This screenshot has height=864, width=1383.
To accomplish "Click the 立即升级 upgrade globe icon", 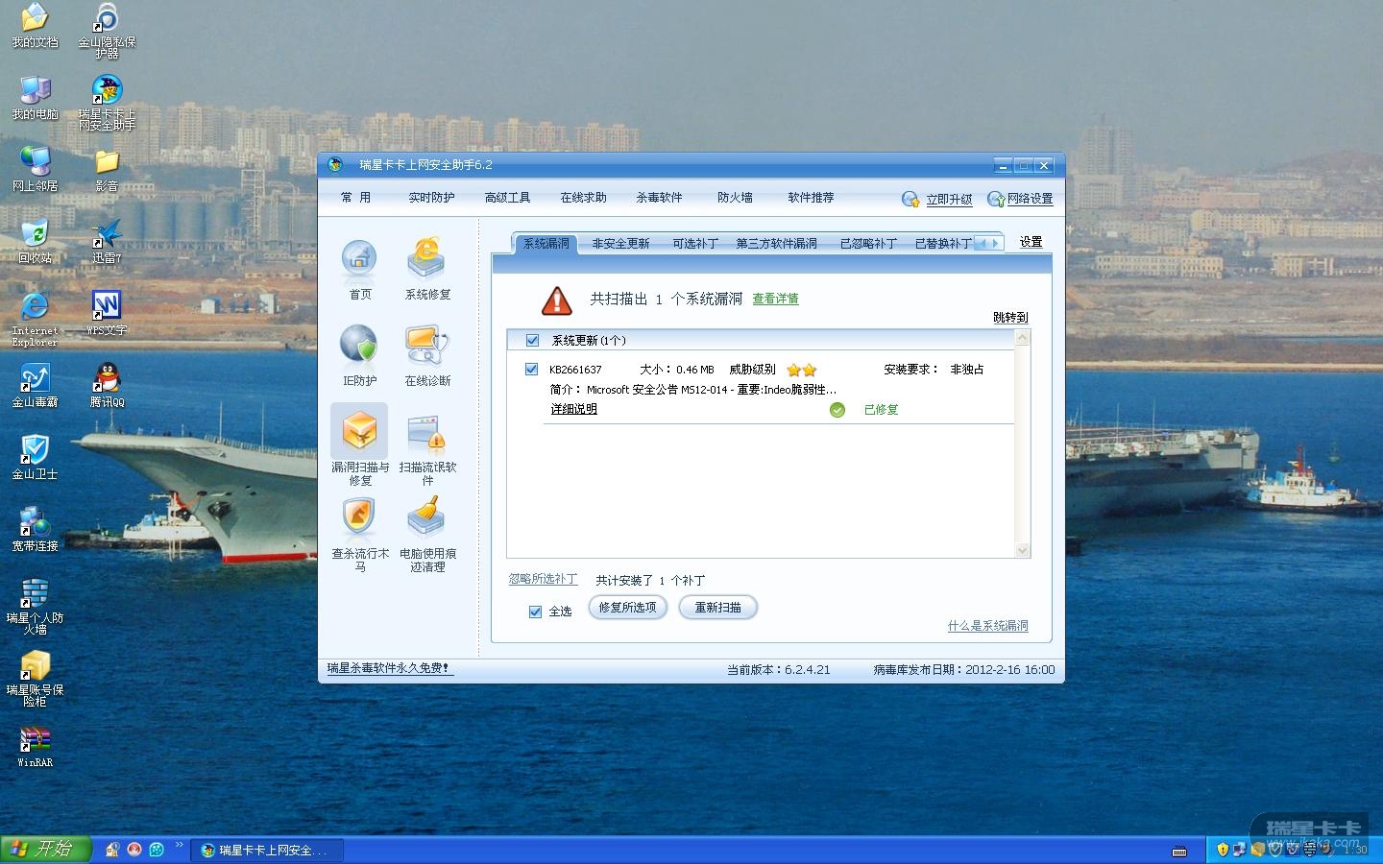I will click(910, 199).
